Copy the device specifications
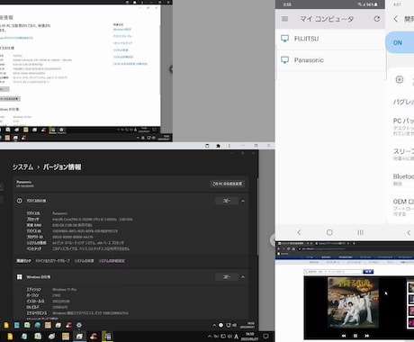The height and width of the screenshot is (342, 414). tap(227, 201)
